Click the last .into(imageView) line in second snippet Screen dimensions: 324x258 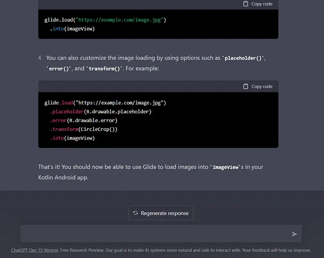[x=72, y=138]
